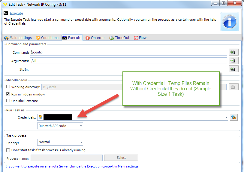Image resolution: width=244 pixels, height=172 pixels.
Task: Uncheck Run in hidden window
Action: [x=8, y=94]
